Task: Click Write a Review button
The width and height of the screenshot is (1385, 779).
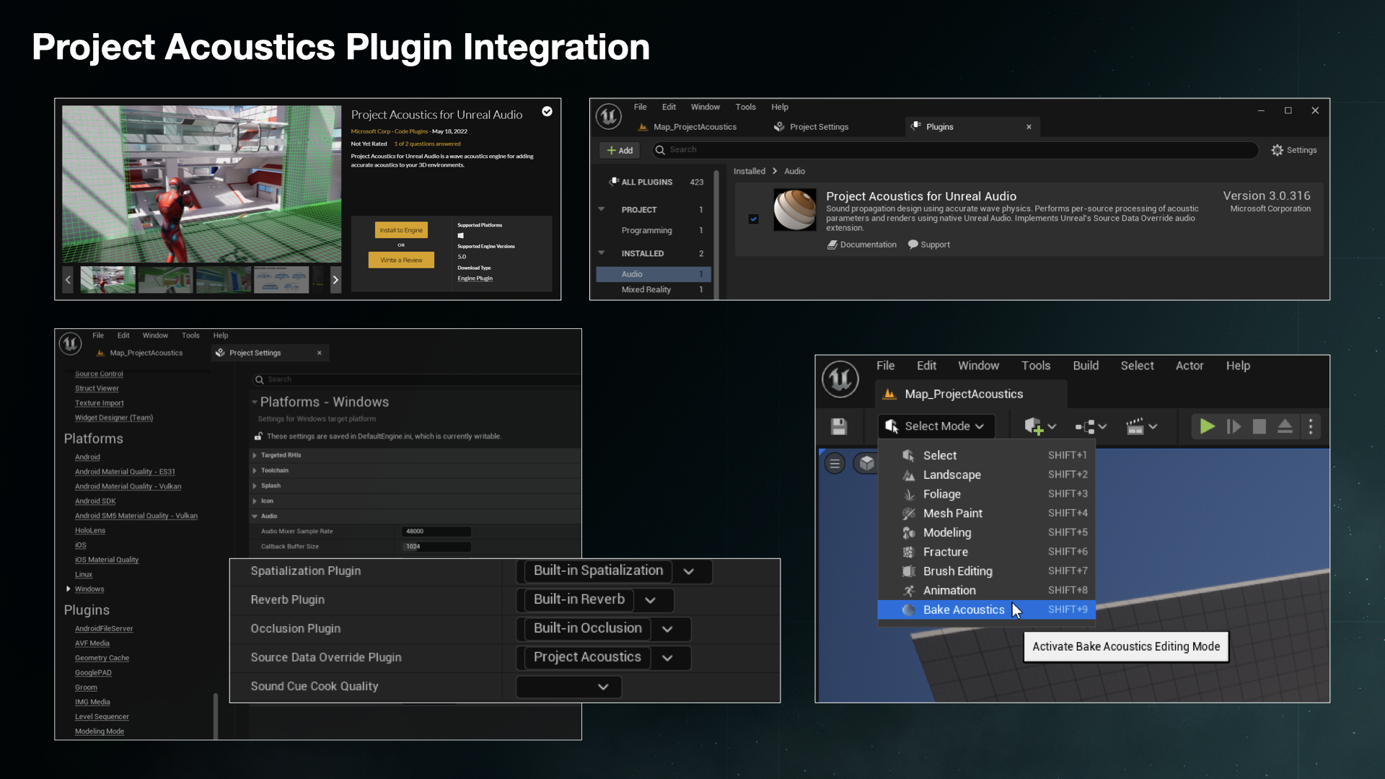Action: click(x=401, y=260)
